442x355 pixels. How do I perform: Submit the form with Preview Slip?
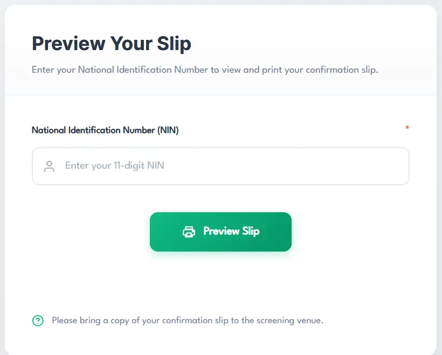coord(220,232)
